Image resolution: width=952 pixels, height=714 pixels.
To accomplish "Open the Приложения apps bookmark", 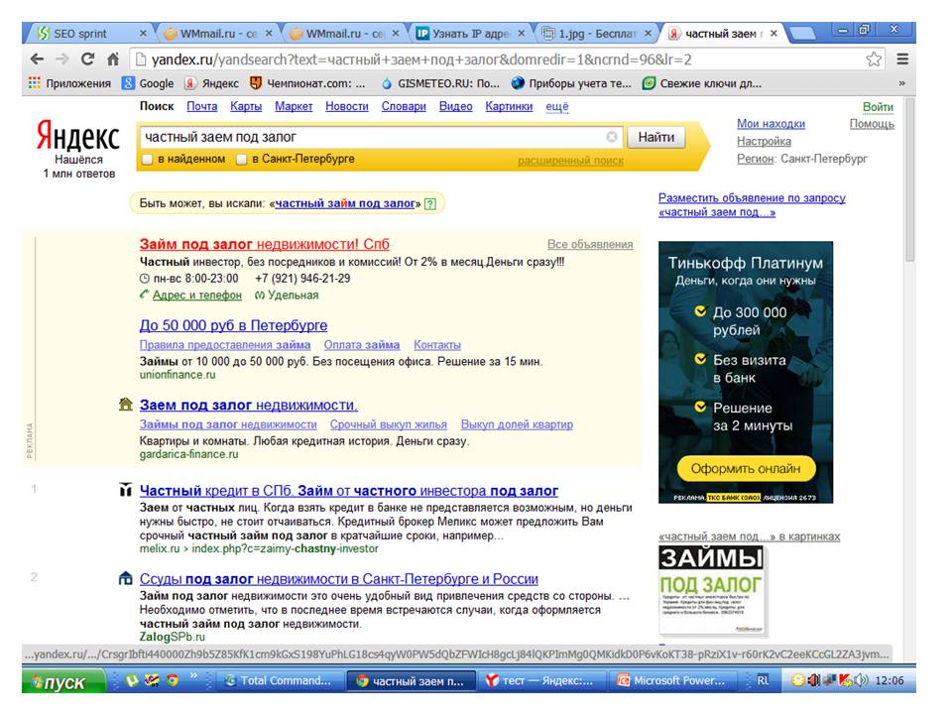I will pyautogui.click(x=69, y=83).
